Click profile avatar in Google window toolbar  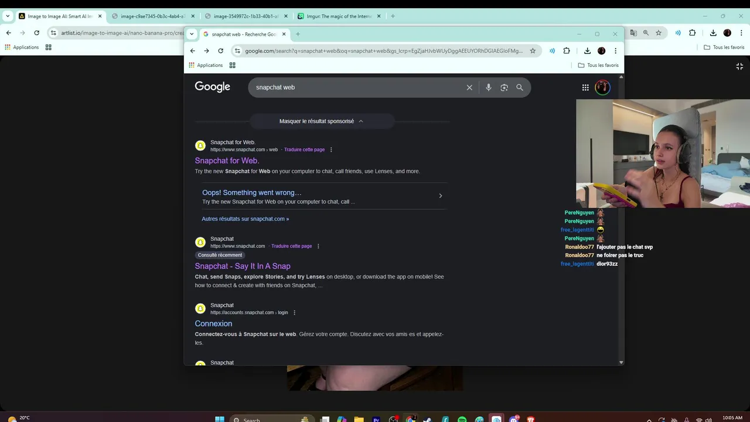(x=601, y=51)
